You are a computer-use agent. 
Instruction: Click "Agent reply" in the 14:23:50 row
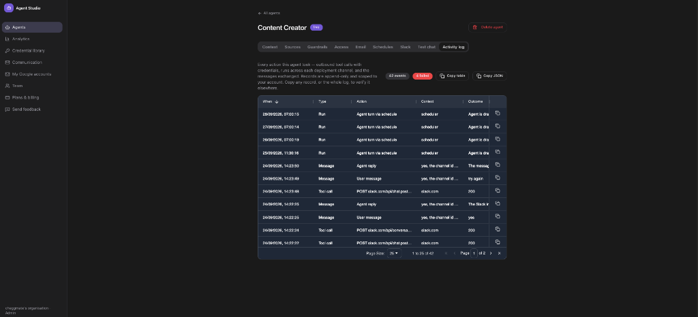[366, 165]
